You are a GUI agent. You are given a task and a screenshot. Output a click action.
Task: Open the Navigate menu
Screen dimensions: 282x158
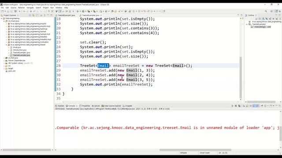[x=30, y=8]
